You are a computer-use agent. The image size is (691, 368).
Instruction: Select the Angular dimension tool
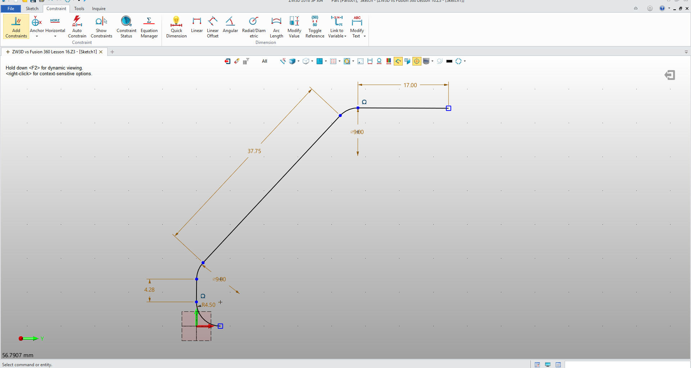coord(230,24)
